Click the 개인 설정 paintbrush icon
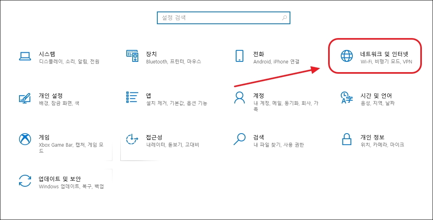Screen dimensions: 433x220 [x=25, y=98]
